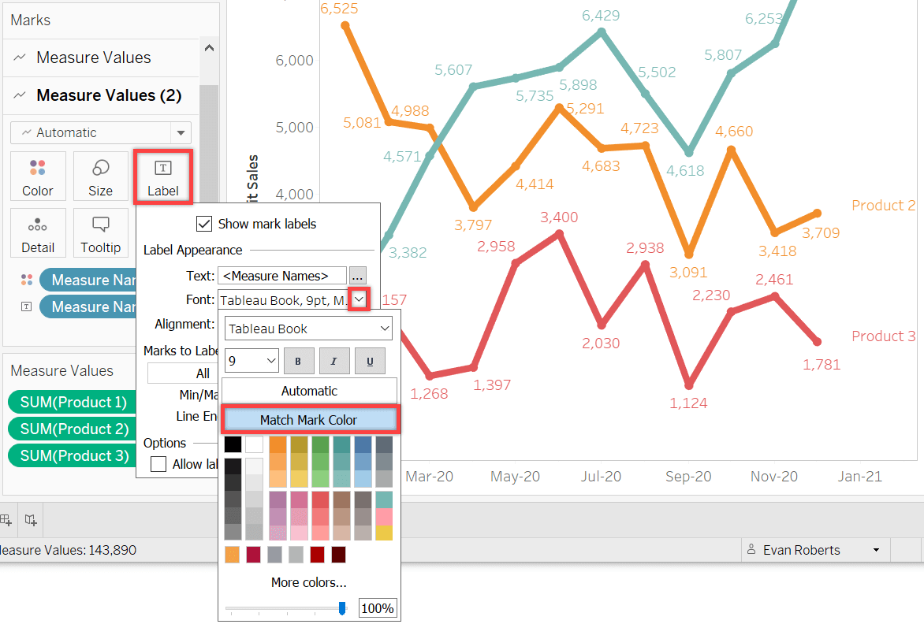Toggle italic label formatting
The image size is (924, 624).
tap(334, 360)
